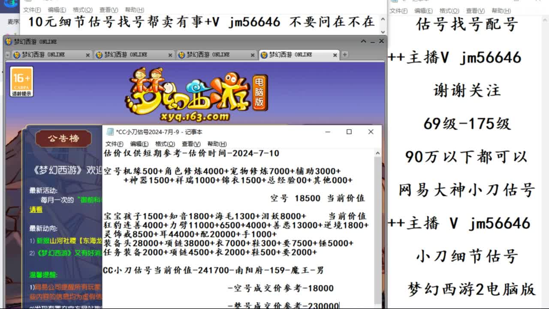The image size is (549, 309).
Task: Close the CC小刀估号 notepad window
Action: point(371,132)
